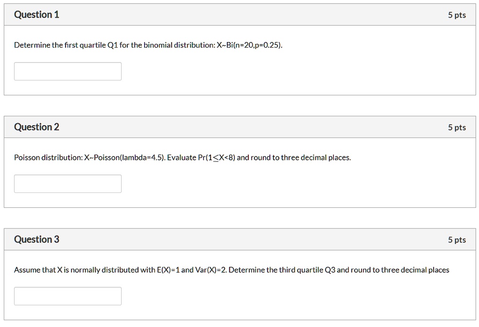The image size is (479, 327).
Task: Click the Pr(1≤X<8) expression
Action: 217,158
